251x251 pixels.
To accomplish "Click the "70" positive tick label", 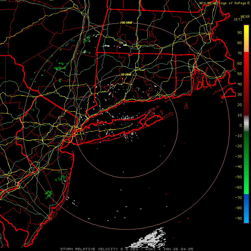I will [x=240, y=53].
